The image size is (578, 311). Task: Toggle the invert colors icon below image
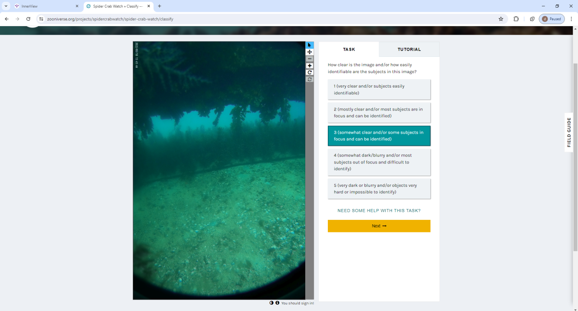click(272, 303)
